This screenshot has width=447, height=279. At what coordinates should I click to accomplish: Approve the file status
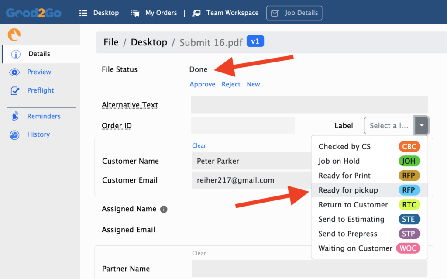(202, 84)
